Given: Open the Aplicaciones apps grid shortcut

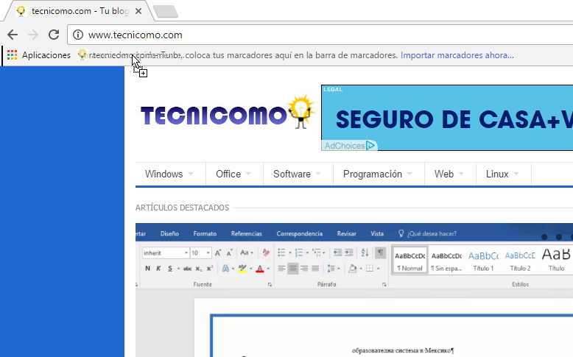Looking at the screenshot, I should 39,55.
